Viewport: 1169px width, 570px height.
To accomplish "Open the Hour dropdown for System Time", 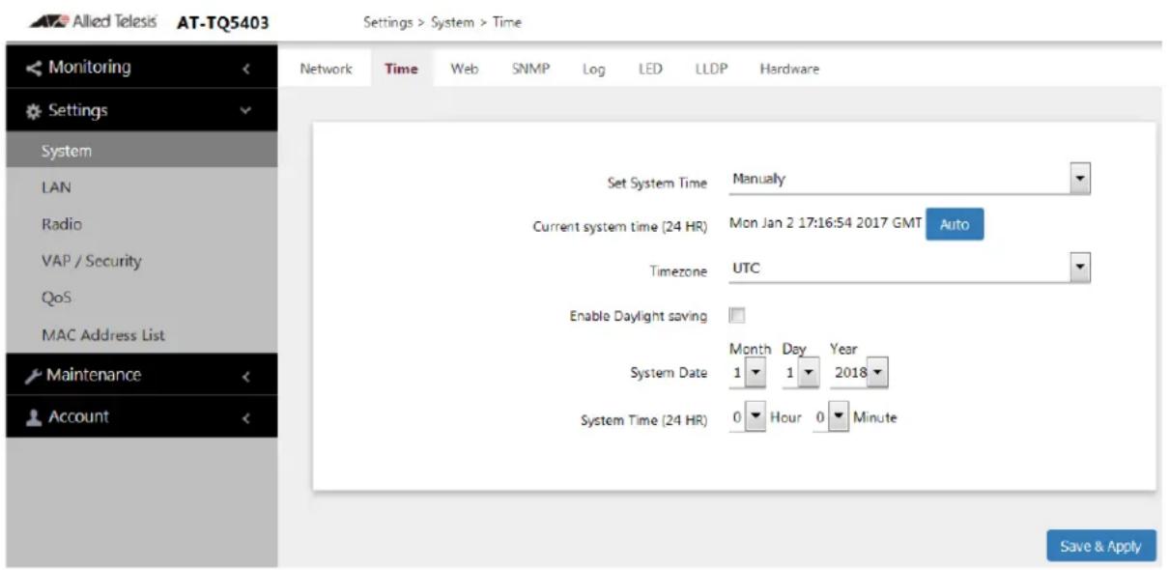I will 747,418.
